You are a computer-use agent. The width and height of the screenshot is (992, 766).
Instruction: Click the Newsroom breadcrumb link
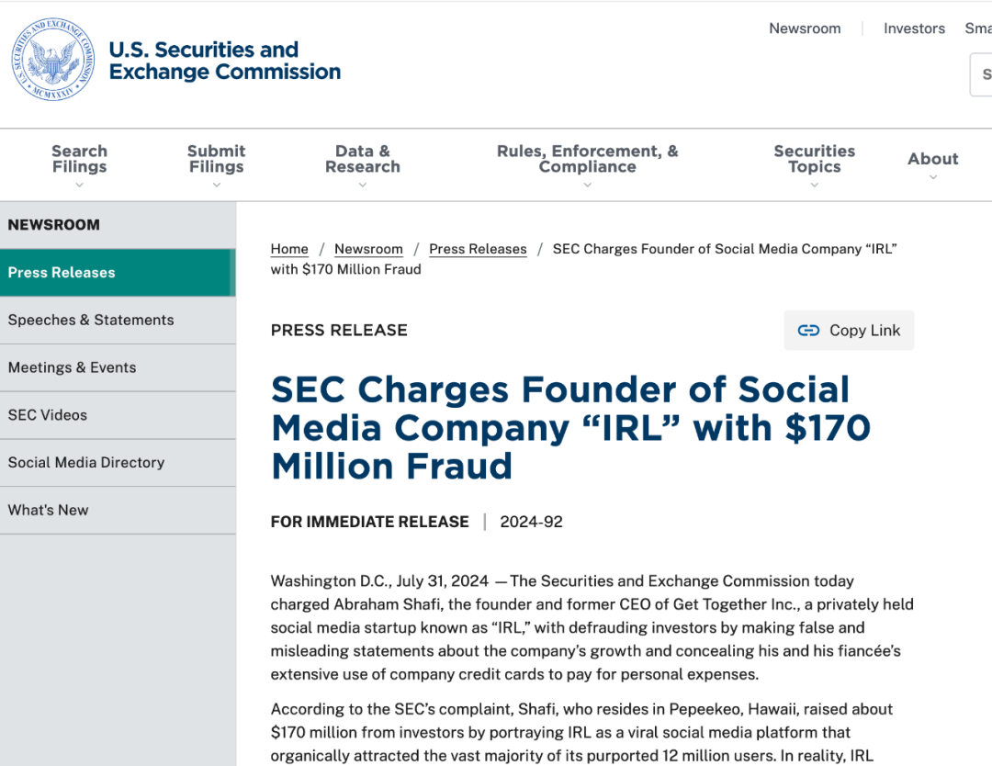(368, 250)
